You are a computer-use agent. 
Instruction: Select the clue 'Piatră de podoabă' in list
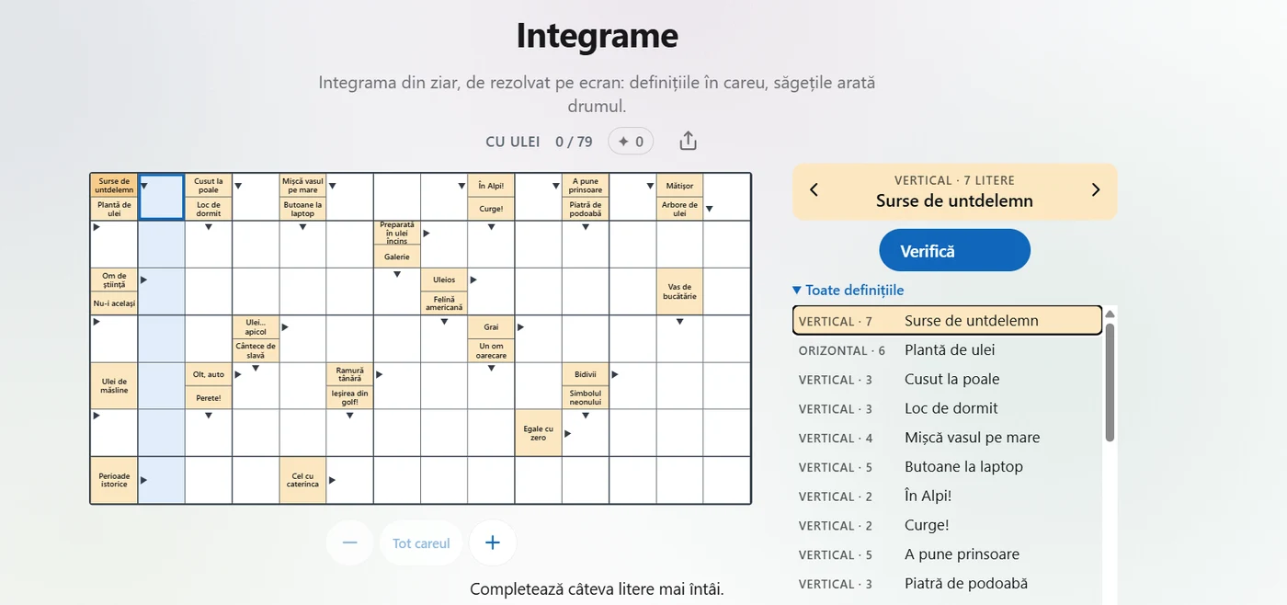click(x=947, y=584)
